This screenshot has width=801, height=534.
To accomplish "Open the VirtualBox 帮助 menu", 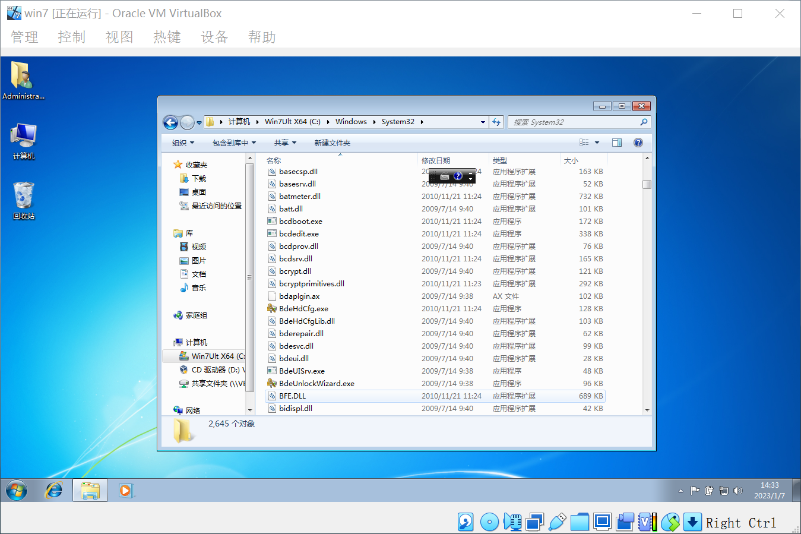I will click(262, 37).
